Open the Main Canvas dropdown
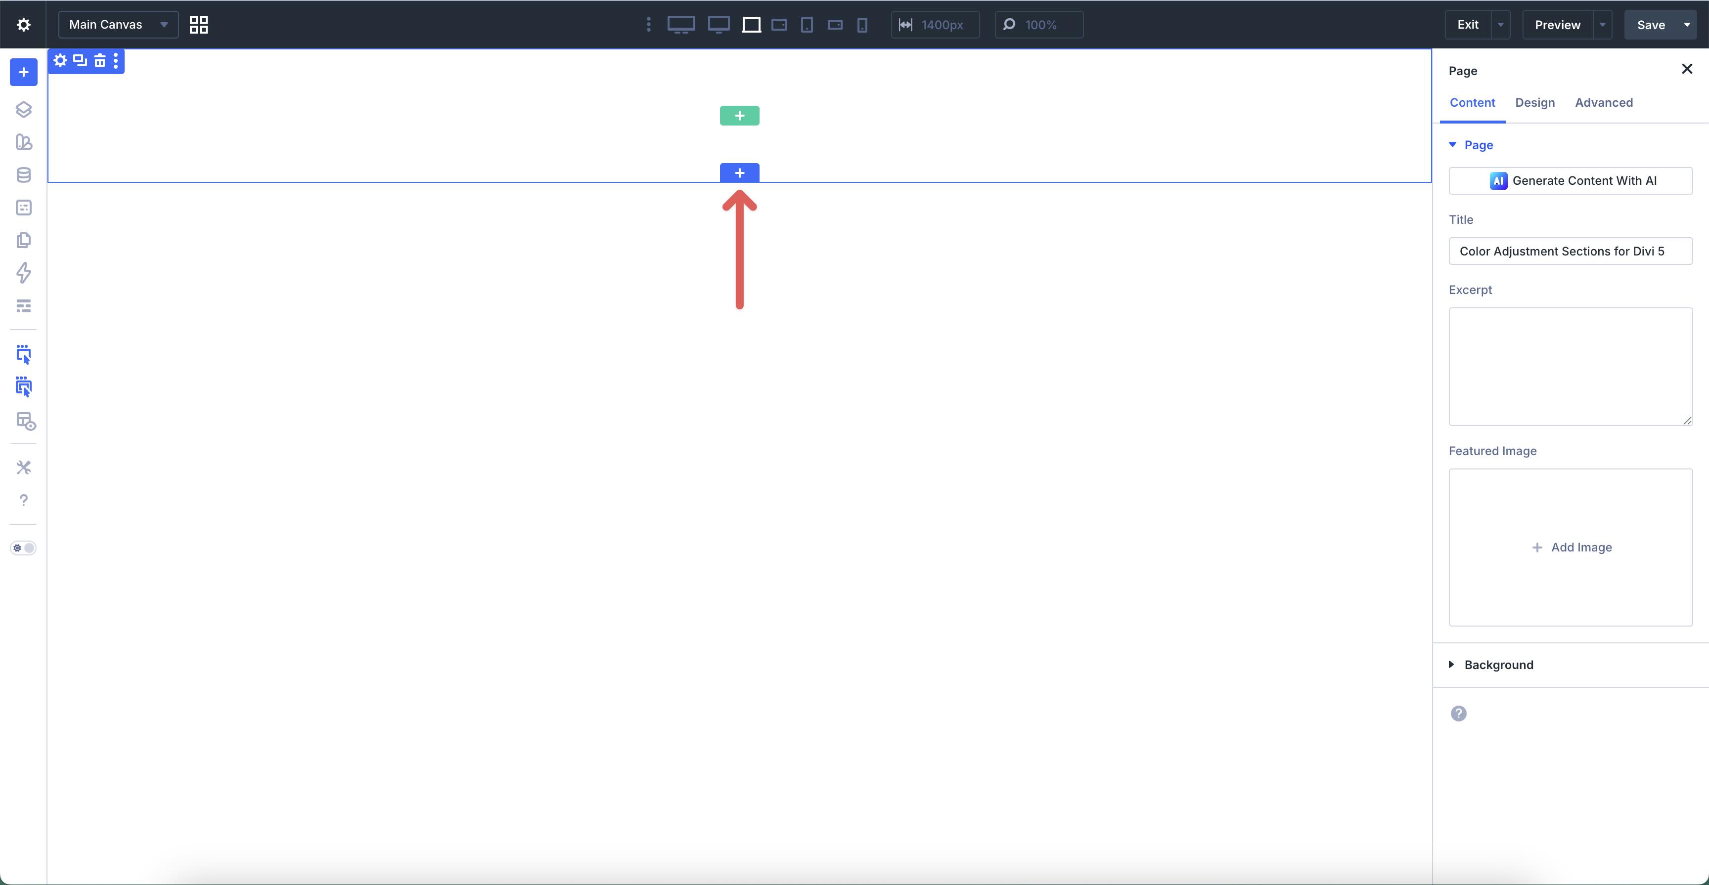The width and height of the screenshot is (1709, 885). 118,25
